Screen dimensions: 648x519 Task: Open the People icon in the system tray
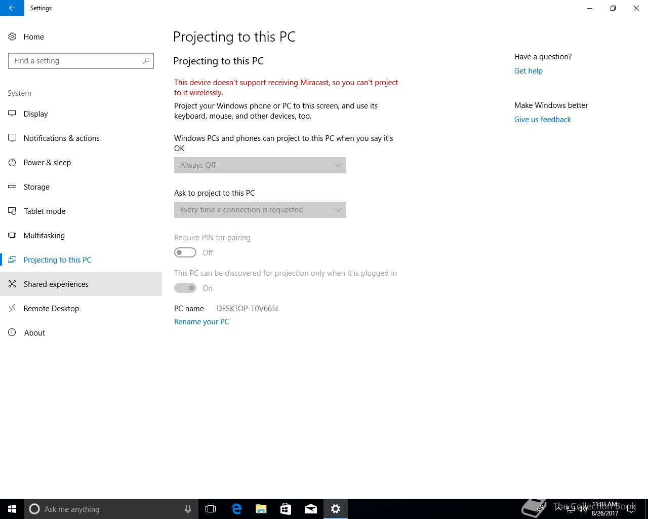point(540,508)
